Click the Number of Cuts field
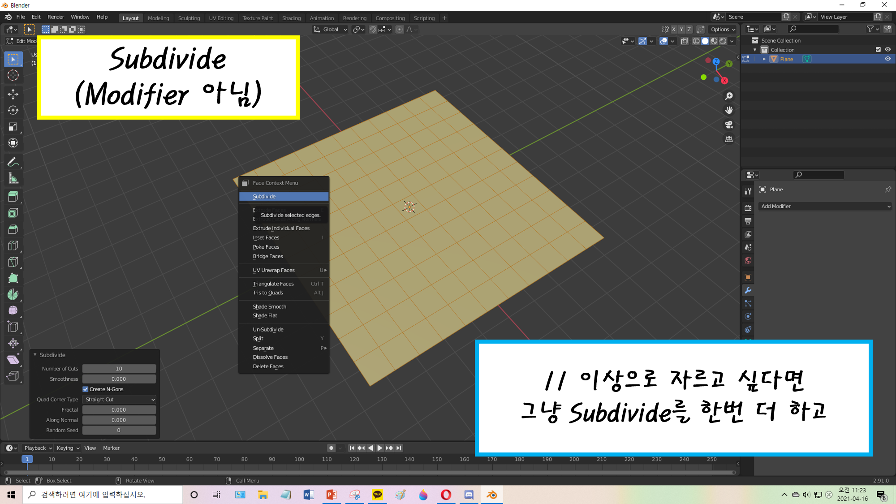The height and width of the screenshot is (504, 896). coord(119,368)
